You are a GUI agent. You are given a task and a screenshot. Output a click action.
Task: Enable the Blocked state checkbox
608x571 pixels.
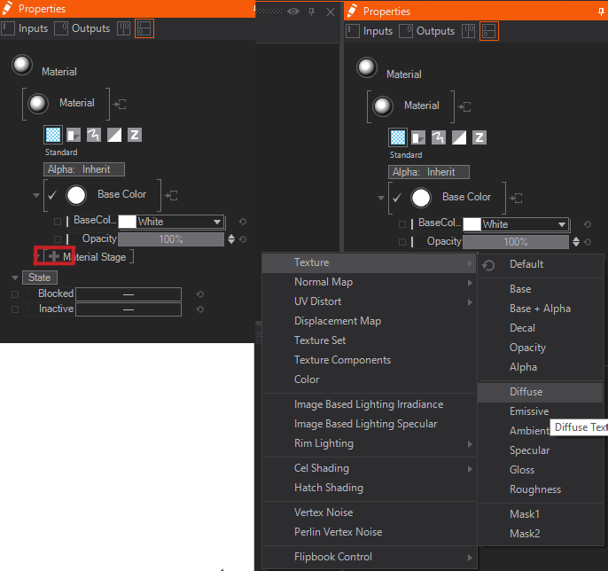[15, 294]
